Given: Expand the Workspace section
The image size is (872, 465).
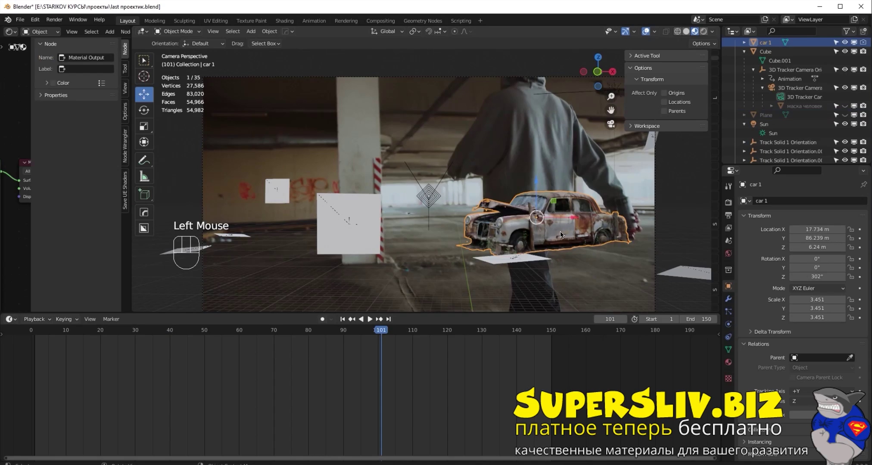Looking at the screenshot, I should coord(646,126).
